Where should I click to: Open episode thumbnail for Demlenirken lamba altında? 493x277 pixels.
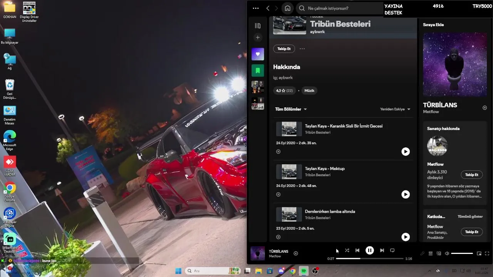(x=289, y=214)
